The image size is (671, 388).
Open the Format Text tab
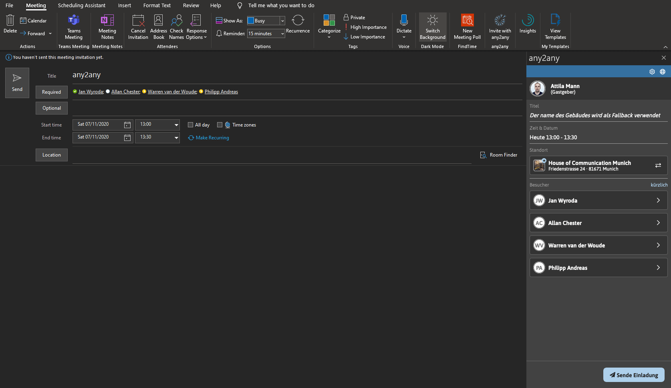157,5
